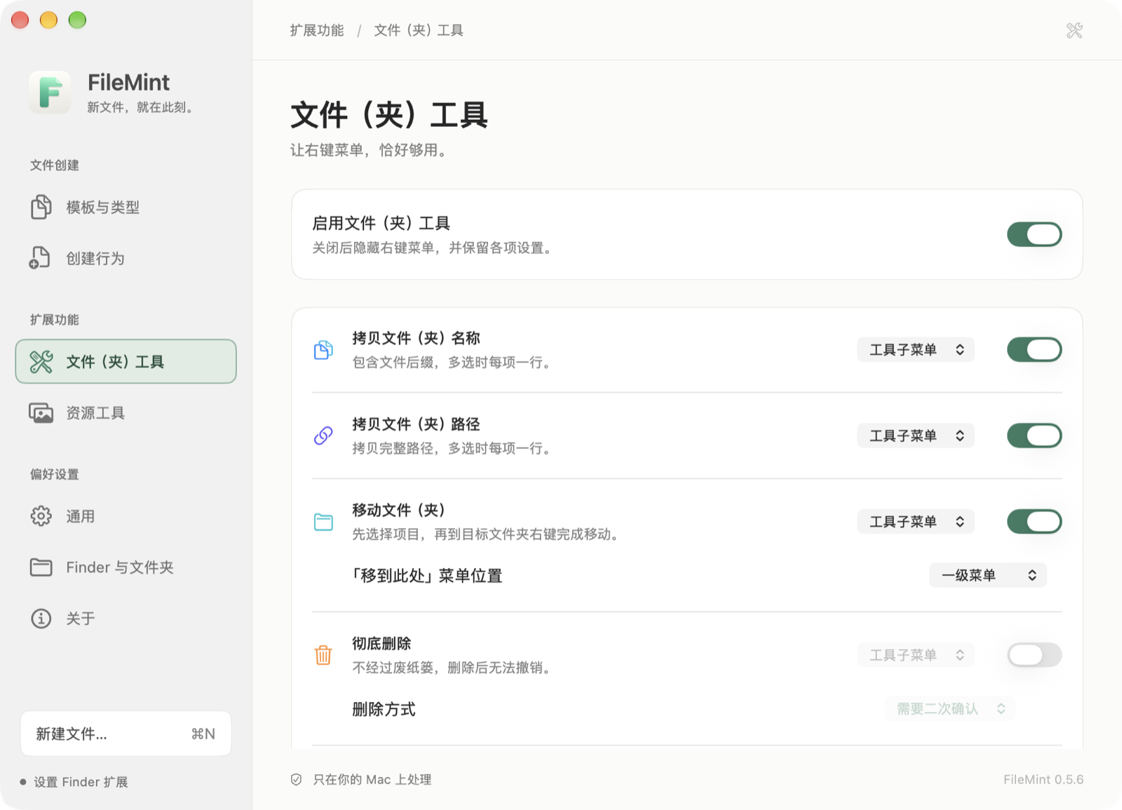Click the 模板与类型 document icon in sidebar
The image size is (1122, 810).
pyautogui.click(x=41, y=207)
